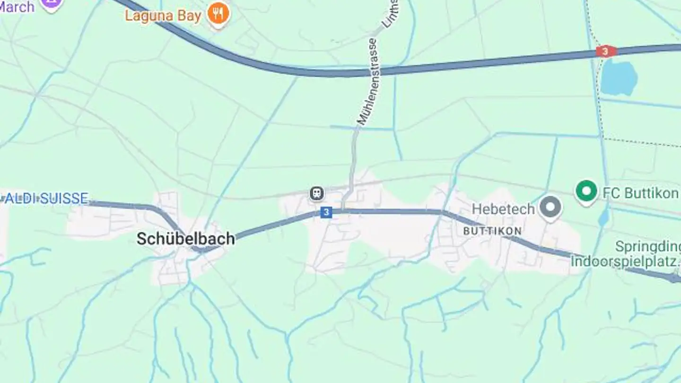Click the large blue pond near motorway
This screenshot has height=383, width=681.
click(x=619, y=78)
